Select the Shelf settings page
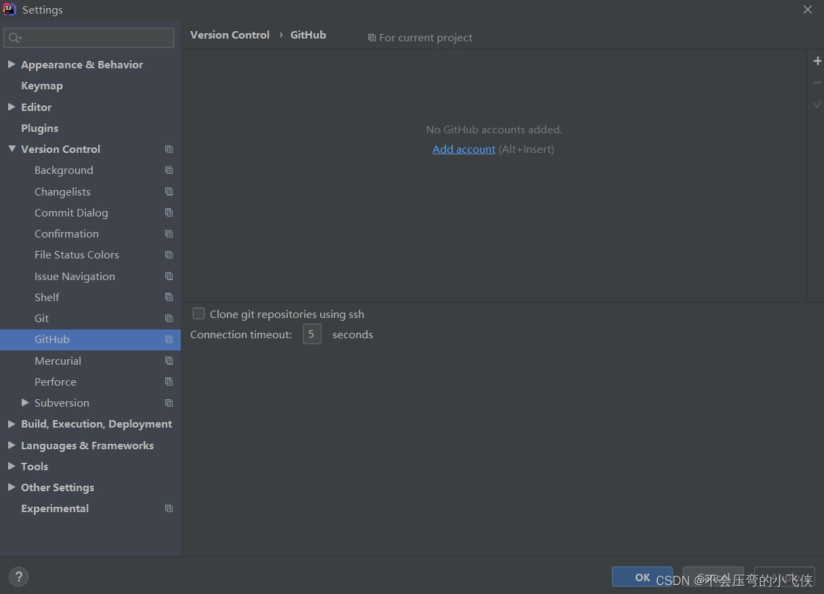Image resolution: width=824 pixels, height=594 pixels. tap(47, 297)
